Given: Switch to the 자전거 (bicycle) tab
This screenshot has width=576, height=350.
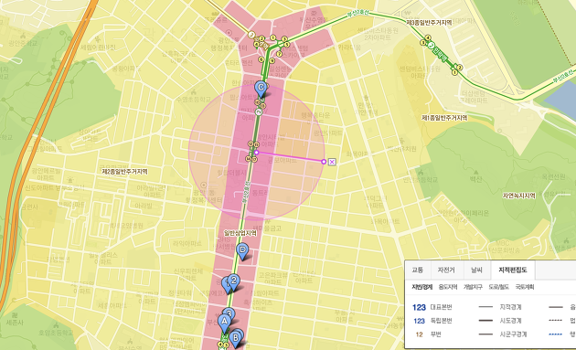Looking at the screenshot, I should [x=446, y=270].
